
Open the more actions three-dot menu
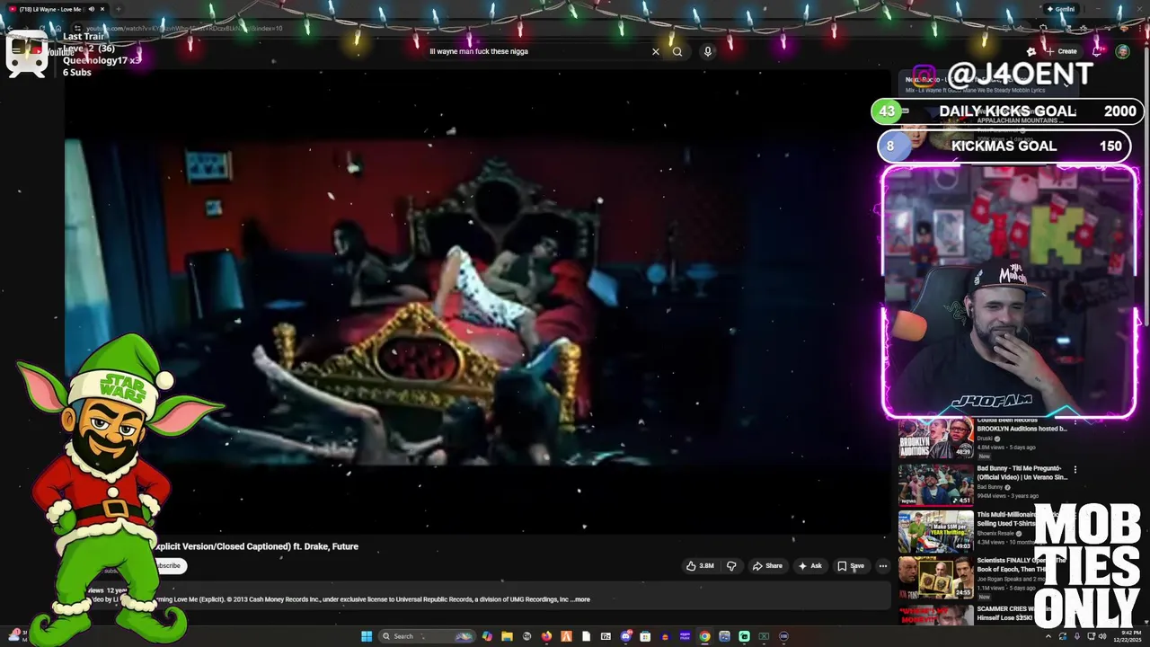(883, 566)
